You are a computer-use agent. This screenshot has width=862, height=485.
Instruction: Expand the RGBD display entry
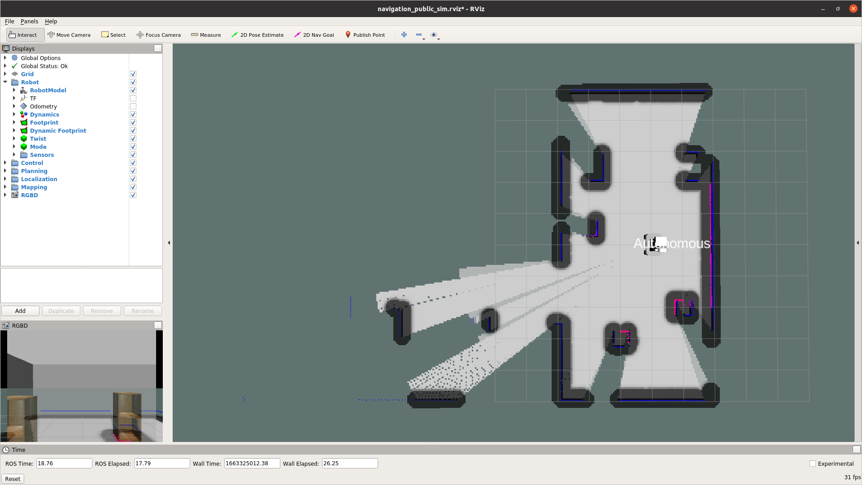[5, 195]
